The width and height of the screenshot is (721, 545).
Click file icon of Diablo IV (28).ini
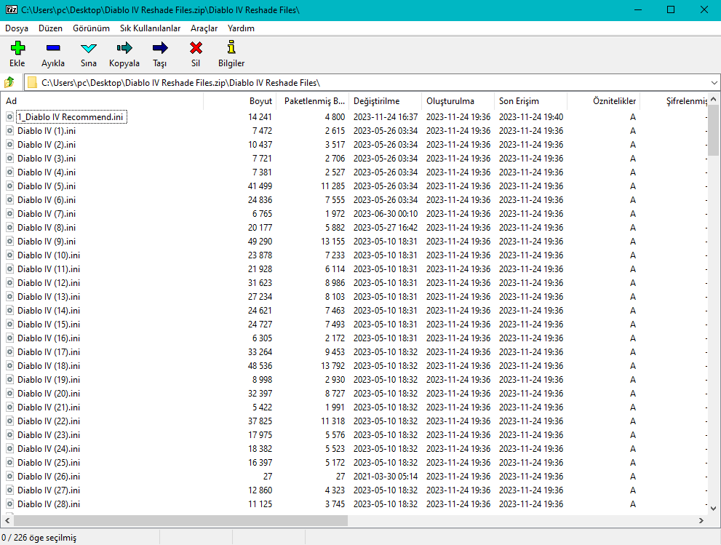pos(9,504)
